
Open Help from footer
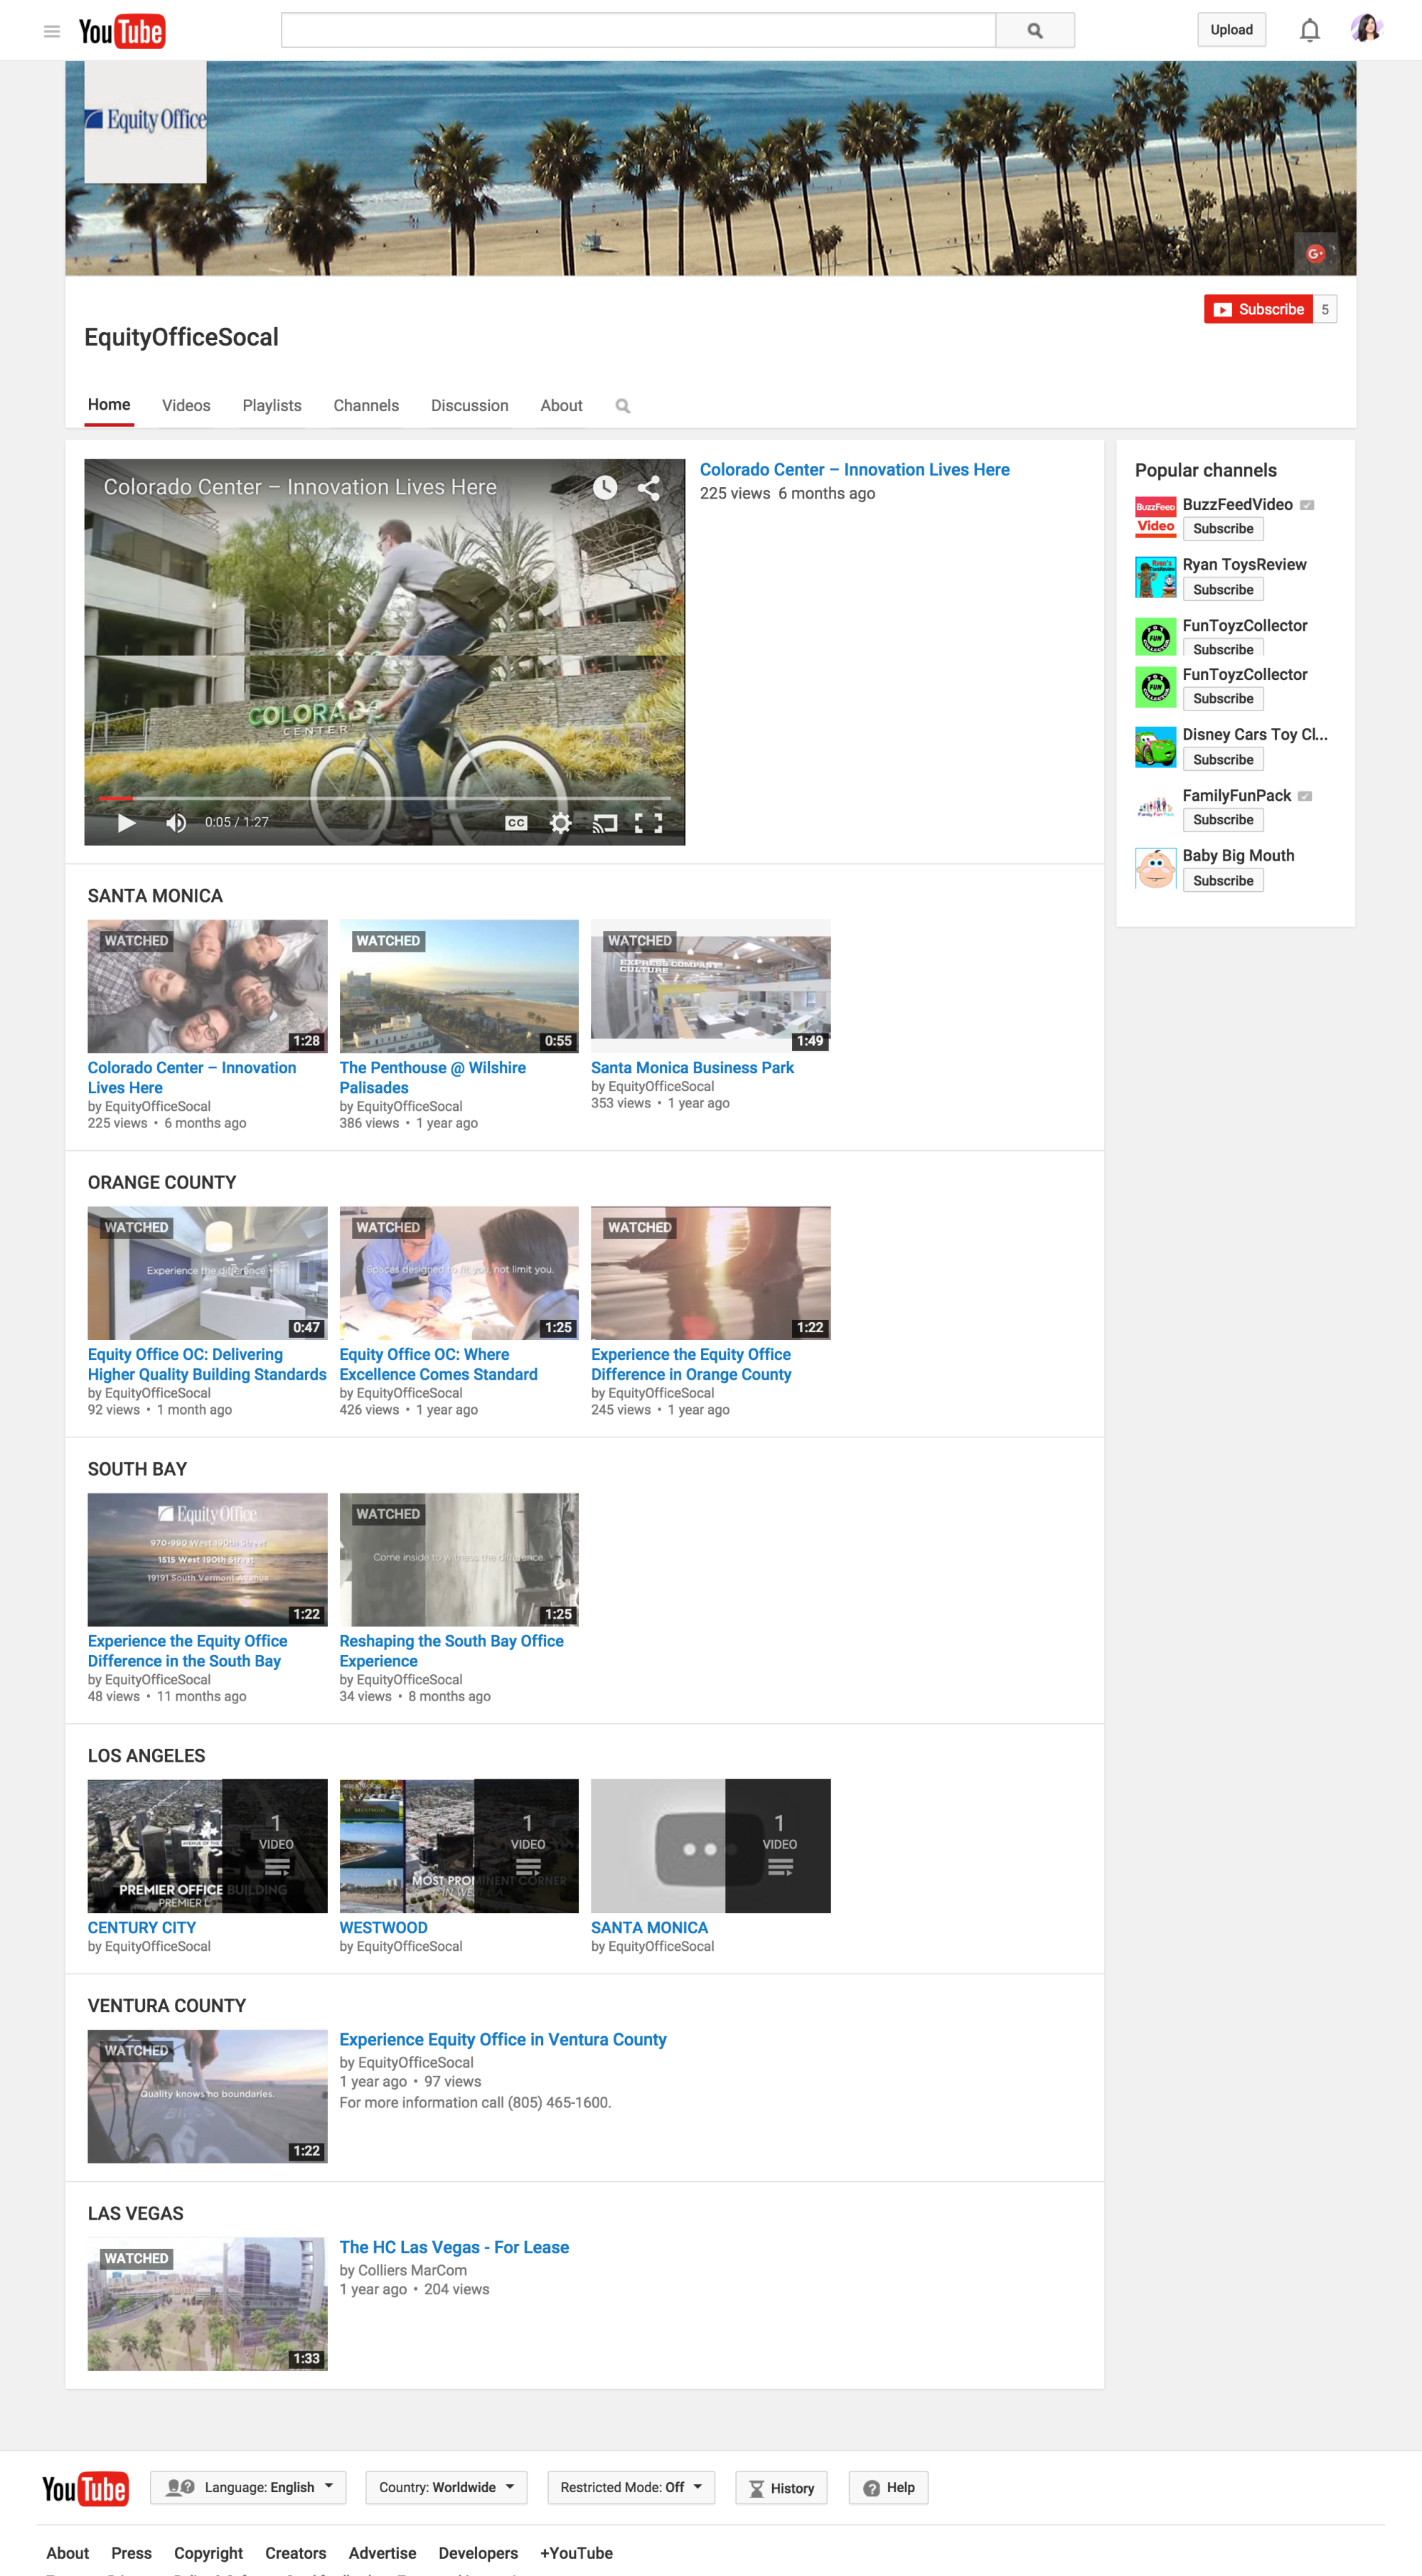[888, 2488]
